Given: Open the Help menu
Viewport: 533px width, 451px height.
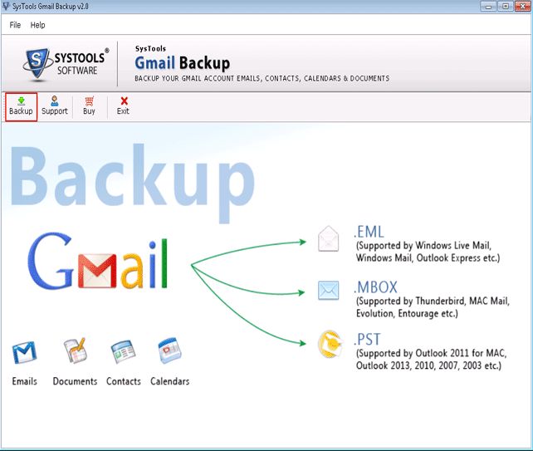Looking at the screenshot, I should click(x=37, y=25).
